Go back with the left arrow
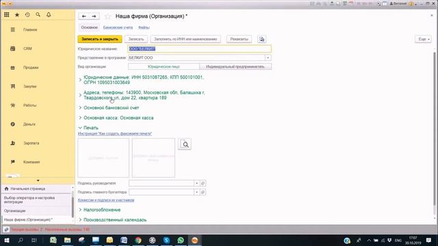 [83, 16]
